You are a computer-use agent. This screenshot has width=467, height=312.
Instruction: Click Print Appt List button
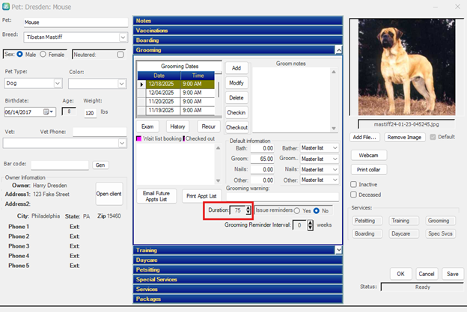201,196
